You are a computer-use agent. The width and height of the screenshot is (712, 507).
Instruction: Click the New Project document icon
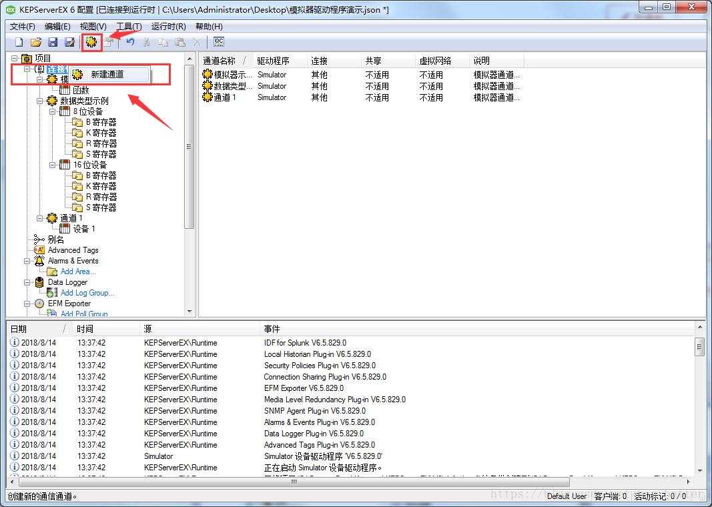coord(18,41)
